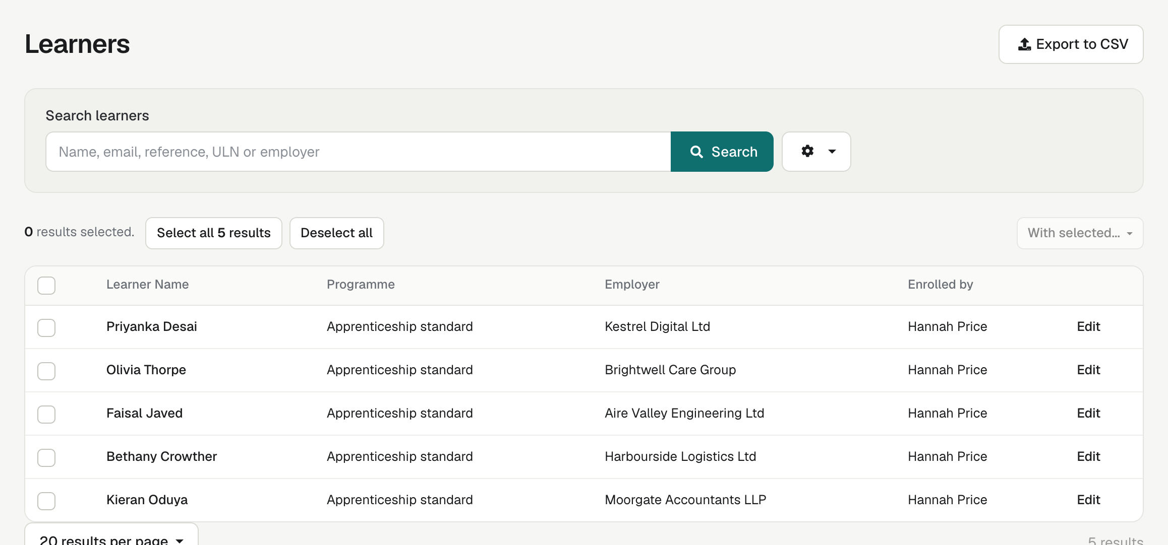Edit Faisal Javed's record

[x=1088, y=413]
